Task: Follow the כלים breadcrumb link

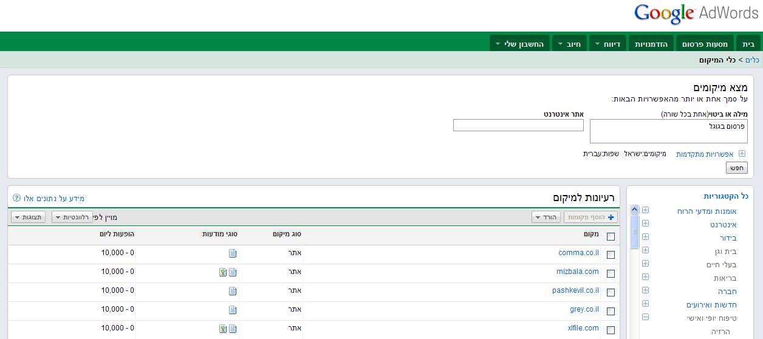Action: tap(752, 60)
